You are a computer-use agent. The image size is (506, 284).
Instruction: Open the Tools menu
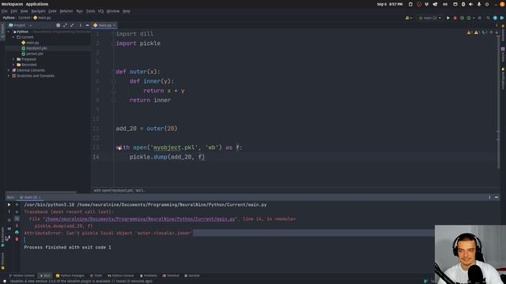point(90,11)
